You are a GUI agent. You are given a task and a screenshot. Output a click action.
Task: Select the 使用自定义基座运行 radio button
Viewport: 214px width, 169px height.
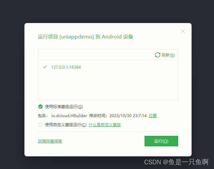pos(40,124)
